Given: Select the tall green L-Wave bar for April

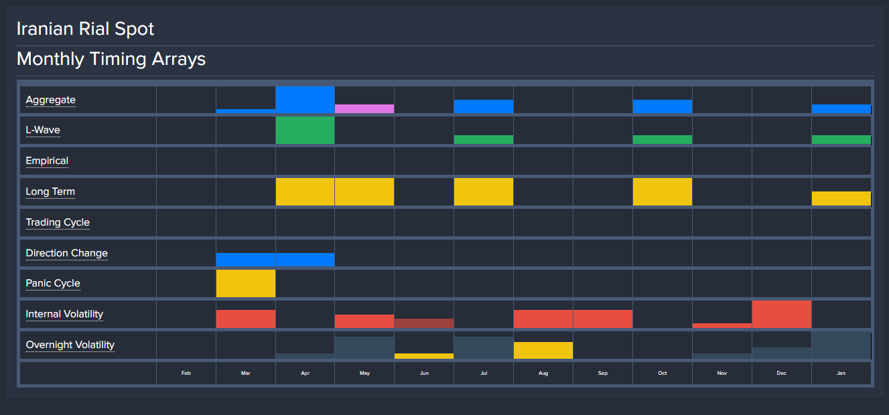Looking at the screenshot, I should (305, 131).
